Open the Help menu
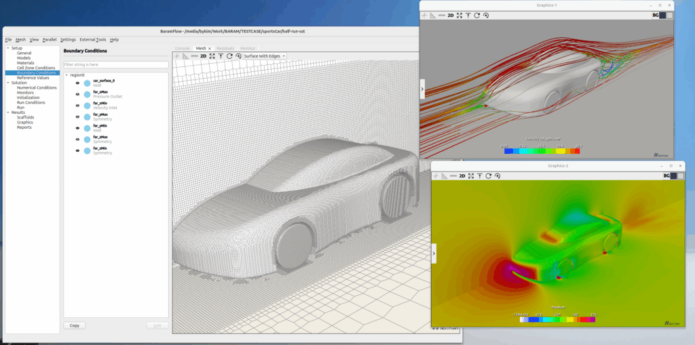Viewport: 695px width, 345px height. coord(114,39)
